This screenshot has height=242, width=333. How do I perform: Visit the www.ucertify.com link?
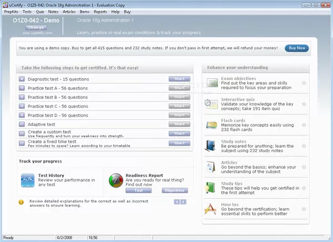38,33
